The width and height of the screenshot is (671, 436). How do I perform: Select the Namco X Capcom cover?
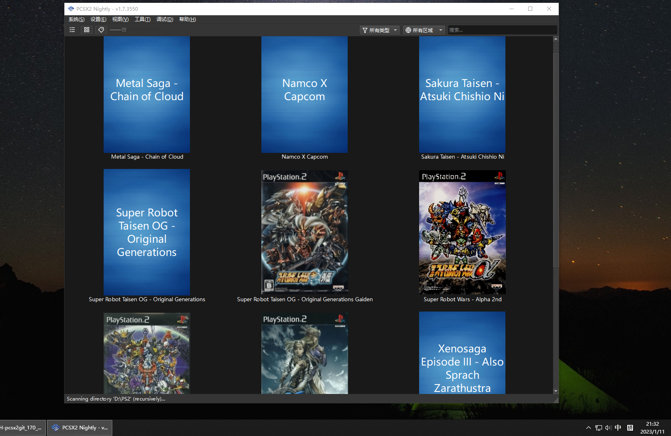coord(304,94)
